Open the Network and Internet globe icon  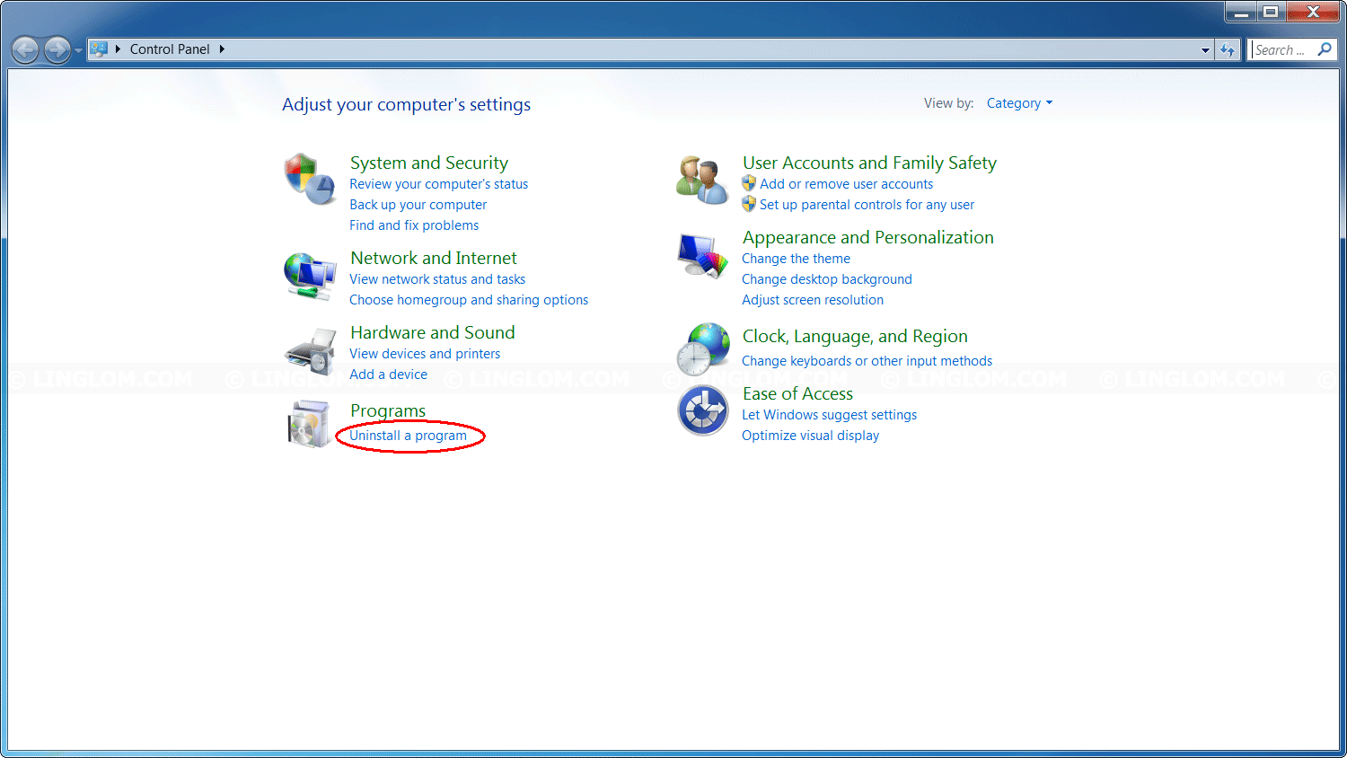(x=310, y=276)
